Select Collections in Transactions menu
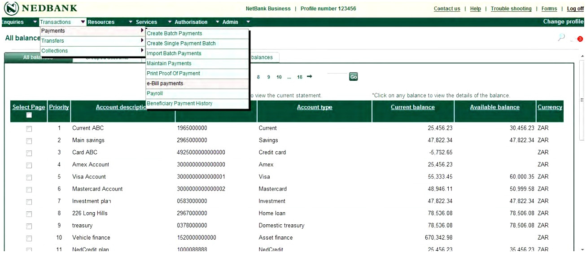The width and height of the screenshot is (586, 253). point(92,51)
